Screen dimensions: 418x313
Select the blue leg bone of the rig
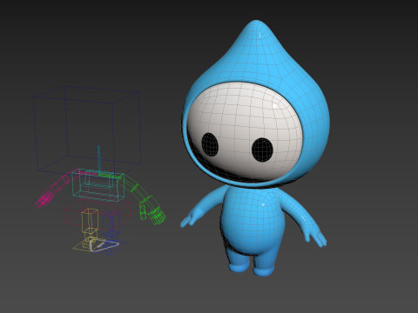111,224
